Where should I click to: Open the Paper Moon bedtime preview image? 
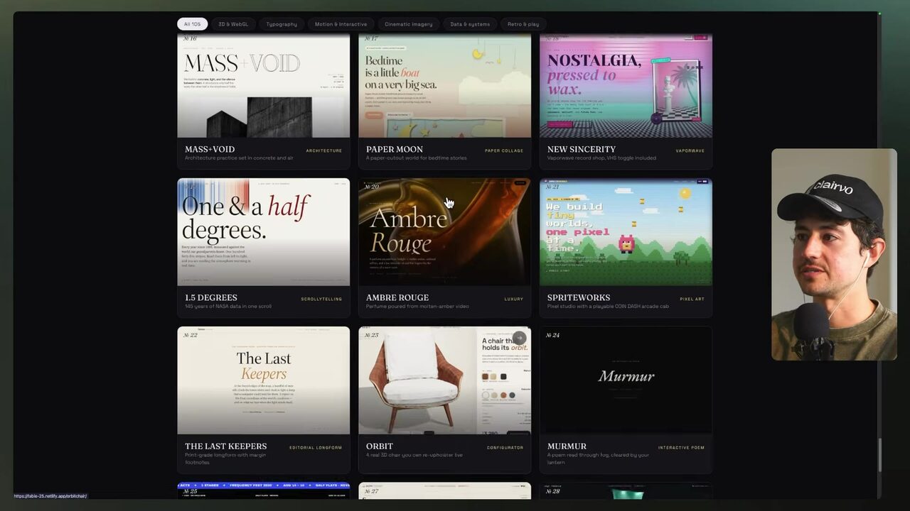445,85
